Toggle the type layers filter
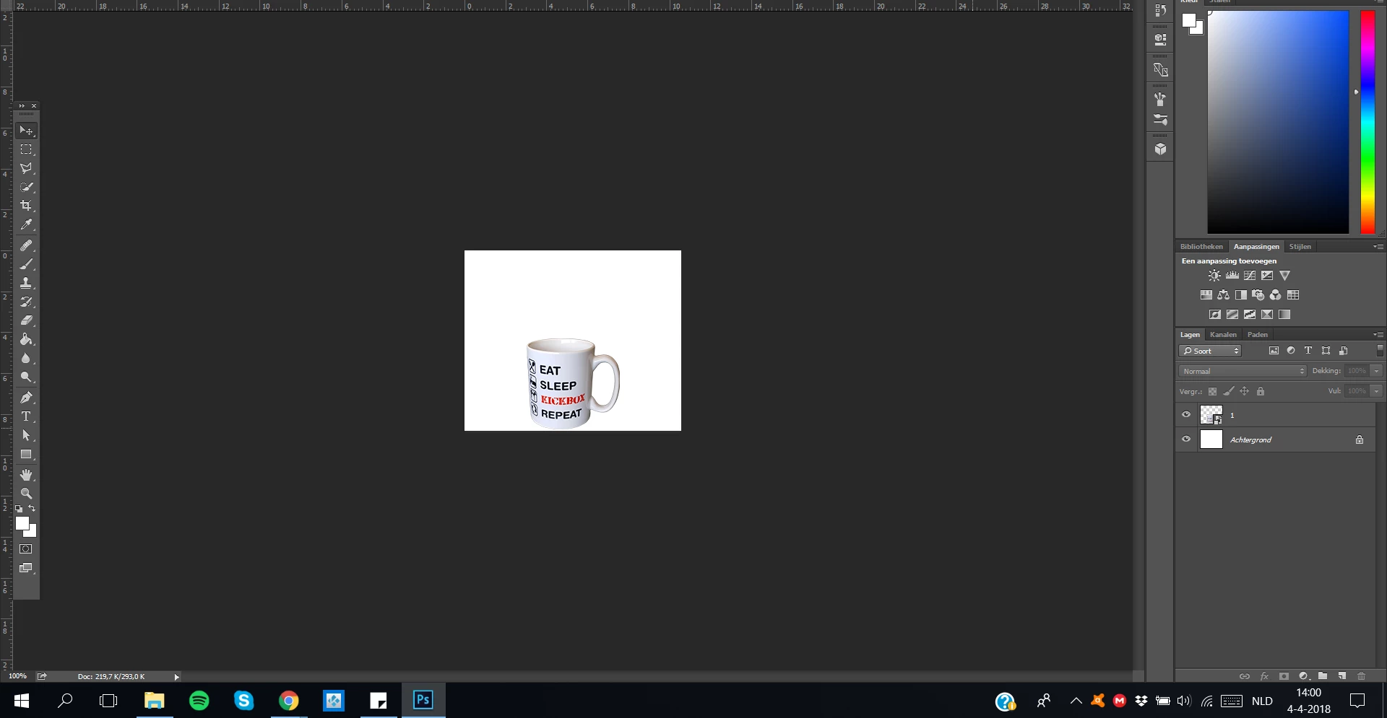The width and height of the screenshot is (1387, 718). (1308, 351)
